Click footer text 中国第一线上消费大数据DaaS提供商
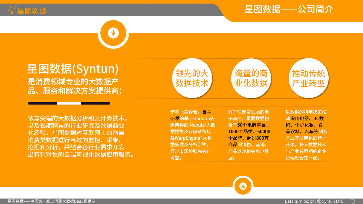Viewport: 363px width, 204px height. pyautogui.click(x=63, y=201)
